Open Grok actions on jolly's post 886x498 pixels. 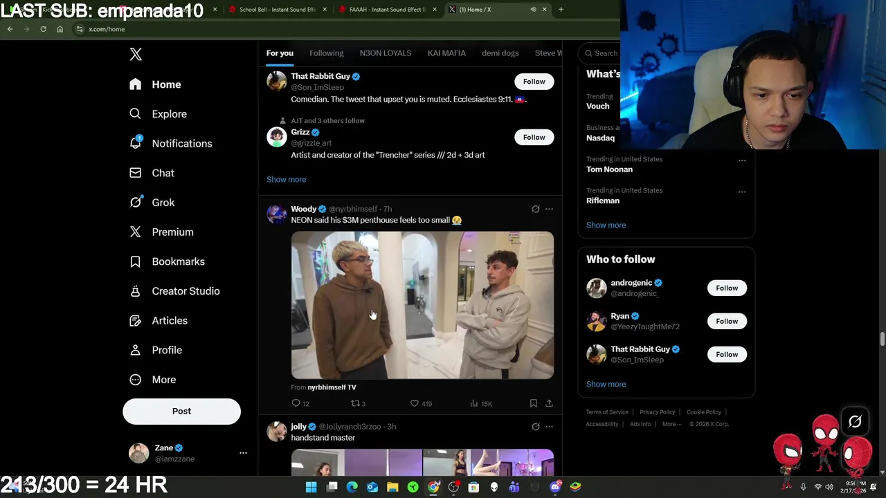click(535, 427)
